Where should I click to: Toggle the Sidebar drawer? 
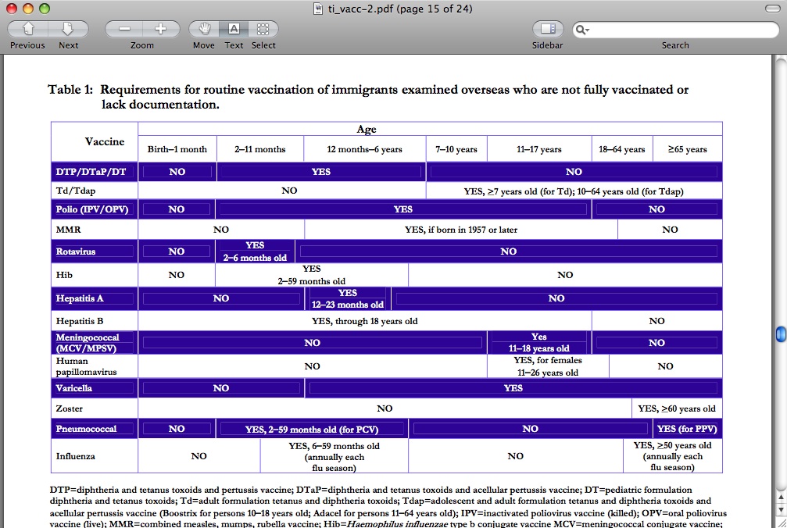548,29
